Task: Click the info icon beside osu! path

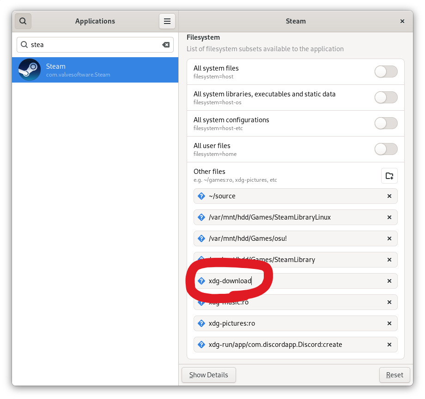Action: click(201, 238)
